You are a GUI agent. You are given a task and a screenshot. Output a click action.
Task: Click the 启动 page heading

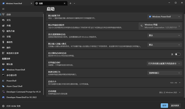[x=50, y=9]
